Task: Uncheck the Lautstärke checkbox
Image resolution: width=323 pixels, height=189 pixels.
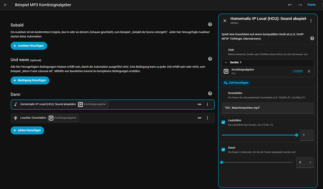Action: click(x=223, y=122)
